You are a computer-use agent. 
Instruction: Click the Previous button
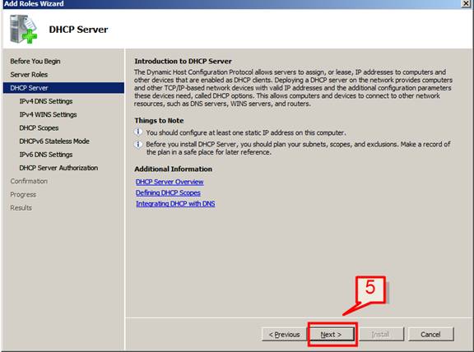click(284, 334)
